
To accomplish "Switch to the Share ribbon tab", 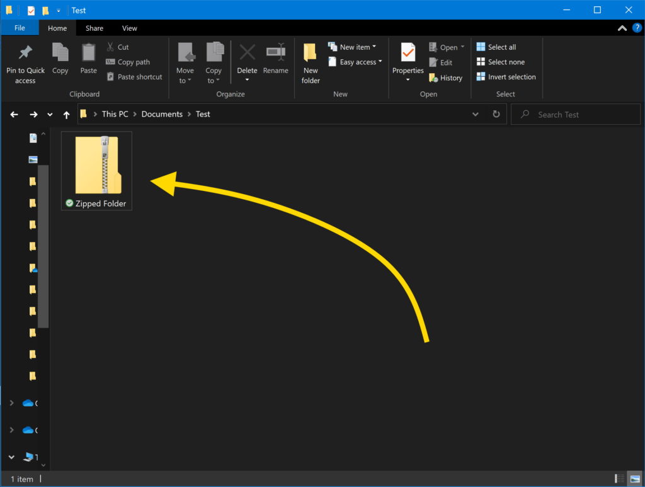I will coord(94,28).
